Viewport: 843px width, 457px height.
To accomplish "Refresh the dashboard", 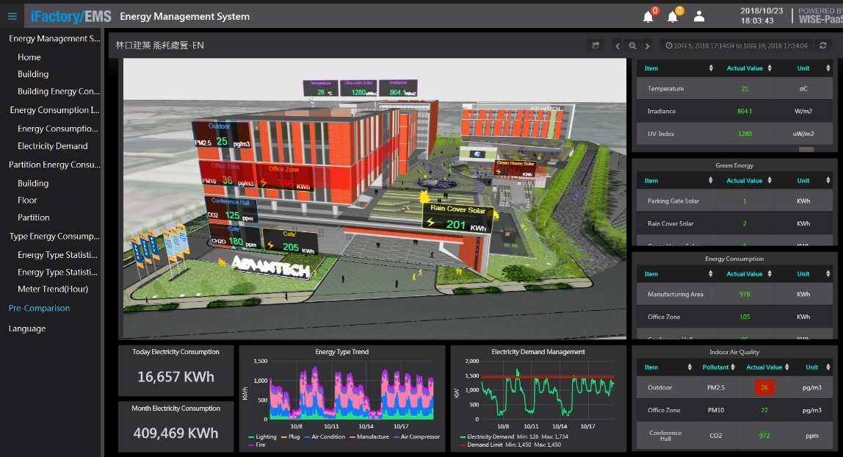I will coord(822,46).
